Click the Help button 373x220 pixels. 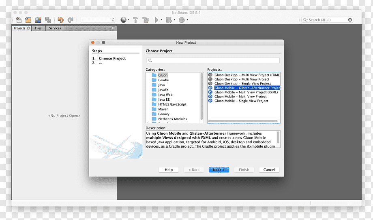point(169,170)
